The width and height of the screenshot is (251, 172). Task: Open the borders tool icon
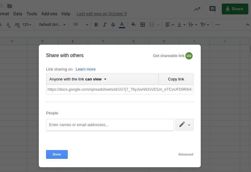(142, 25)
